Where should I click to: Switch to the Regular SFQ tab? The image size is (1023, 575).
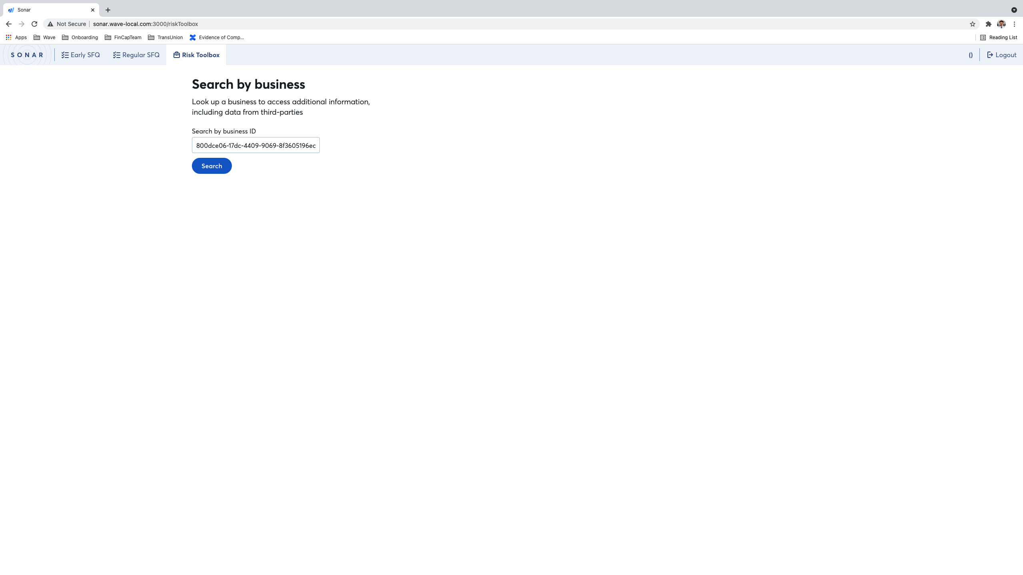136,55
